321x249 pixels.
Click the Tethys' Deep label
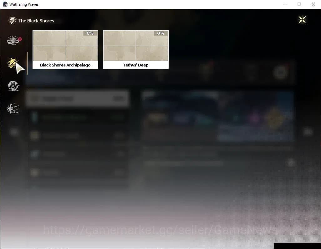(x=135, y=65)
